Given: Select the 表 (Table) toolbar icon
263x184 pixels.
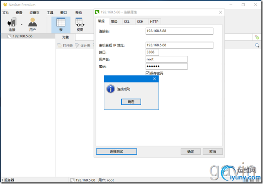Looking at the screenshot, I should click(61, 24).
